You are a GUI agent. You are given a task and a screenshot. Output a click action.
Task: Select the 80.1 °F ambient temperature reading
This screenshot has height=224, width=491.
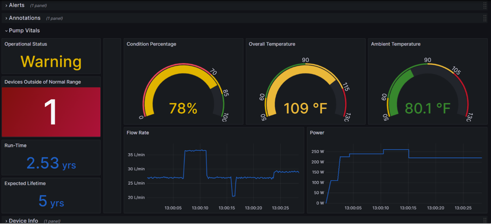(427, 109)
